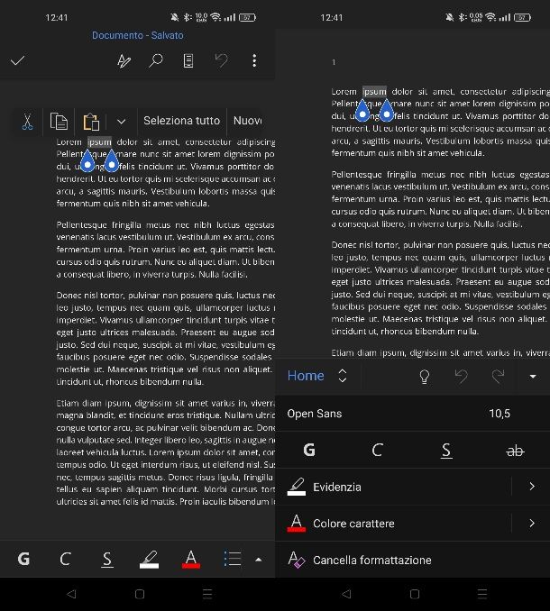Toggle bold G in the Home panel
This screenshot has width=550, height=611.
tap(309, 450)
